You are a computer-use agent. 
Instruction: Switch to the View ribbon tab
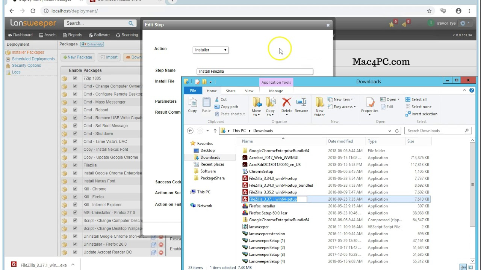click(x=249, y=91)
